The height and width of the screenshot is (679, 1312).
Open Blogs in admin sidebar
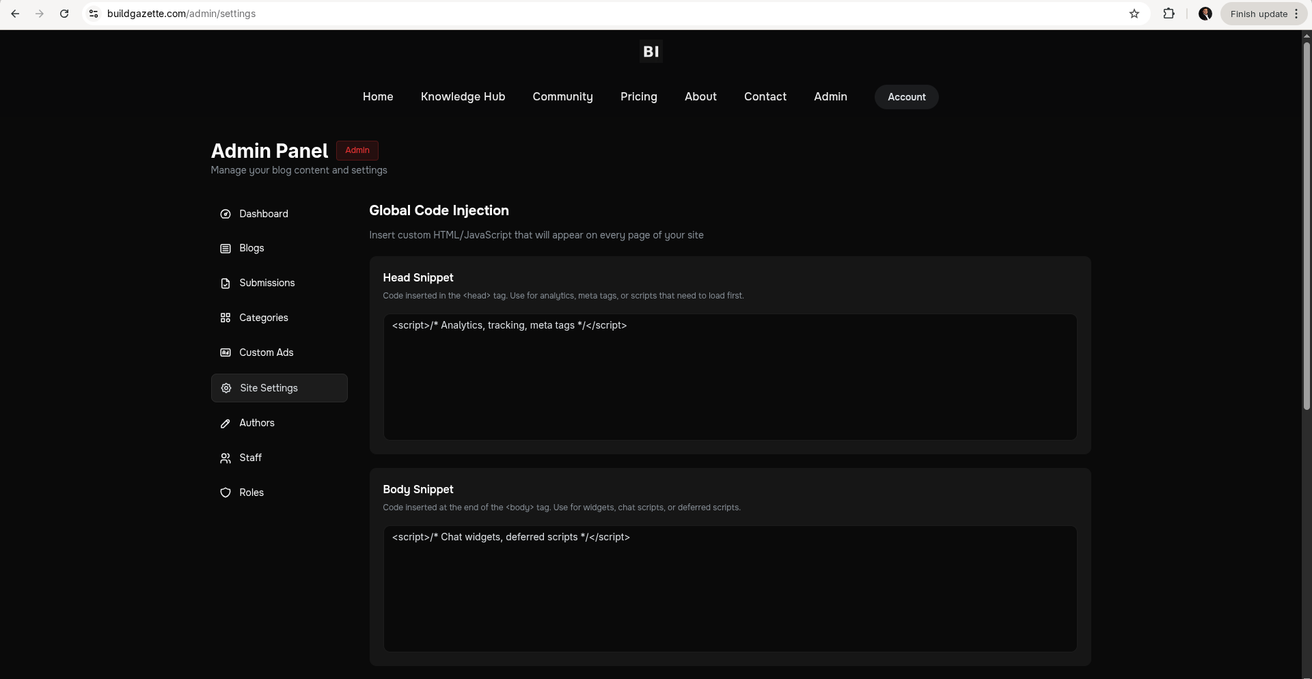[x=279, y=249]
